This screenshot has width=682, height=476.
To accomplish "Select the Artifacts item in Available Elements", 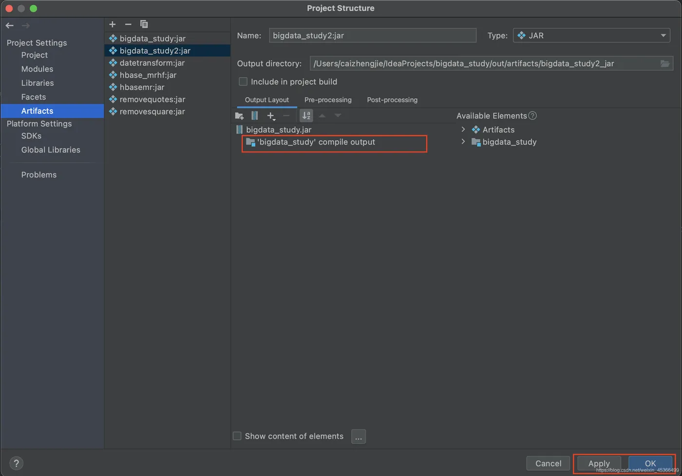I will click(x=498, y=130).
